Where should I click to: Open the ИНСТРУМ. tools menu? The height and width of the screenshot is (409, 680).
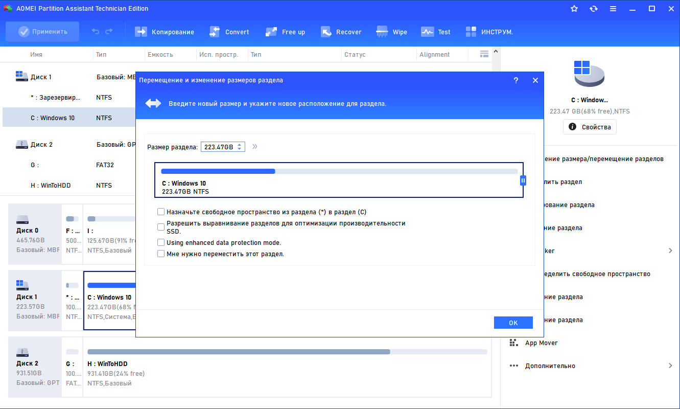pyautogui.click(x=489, y=32)
